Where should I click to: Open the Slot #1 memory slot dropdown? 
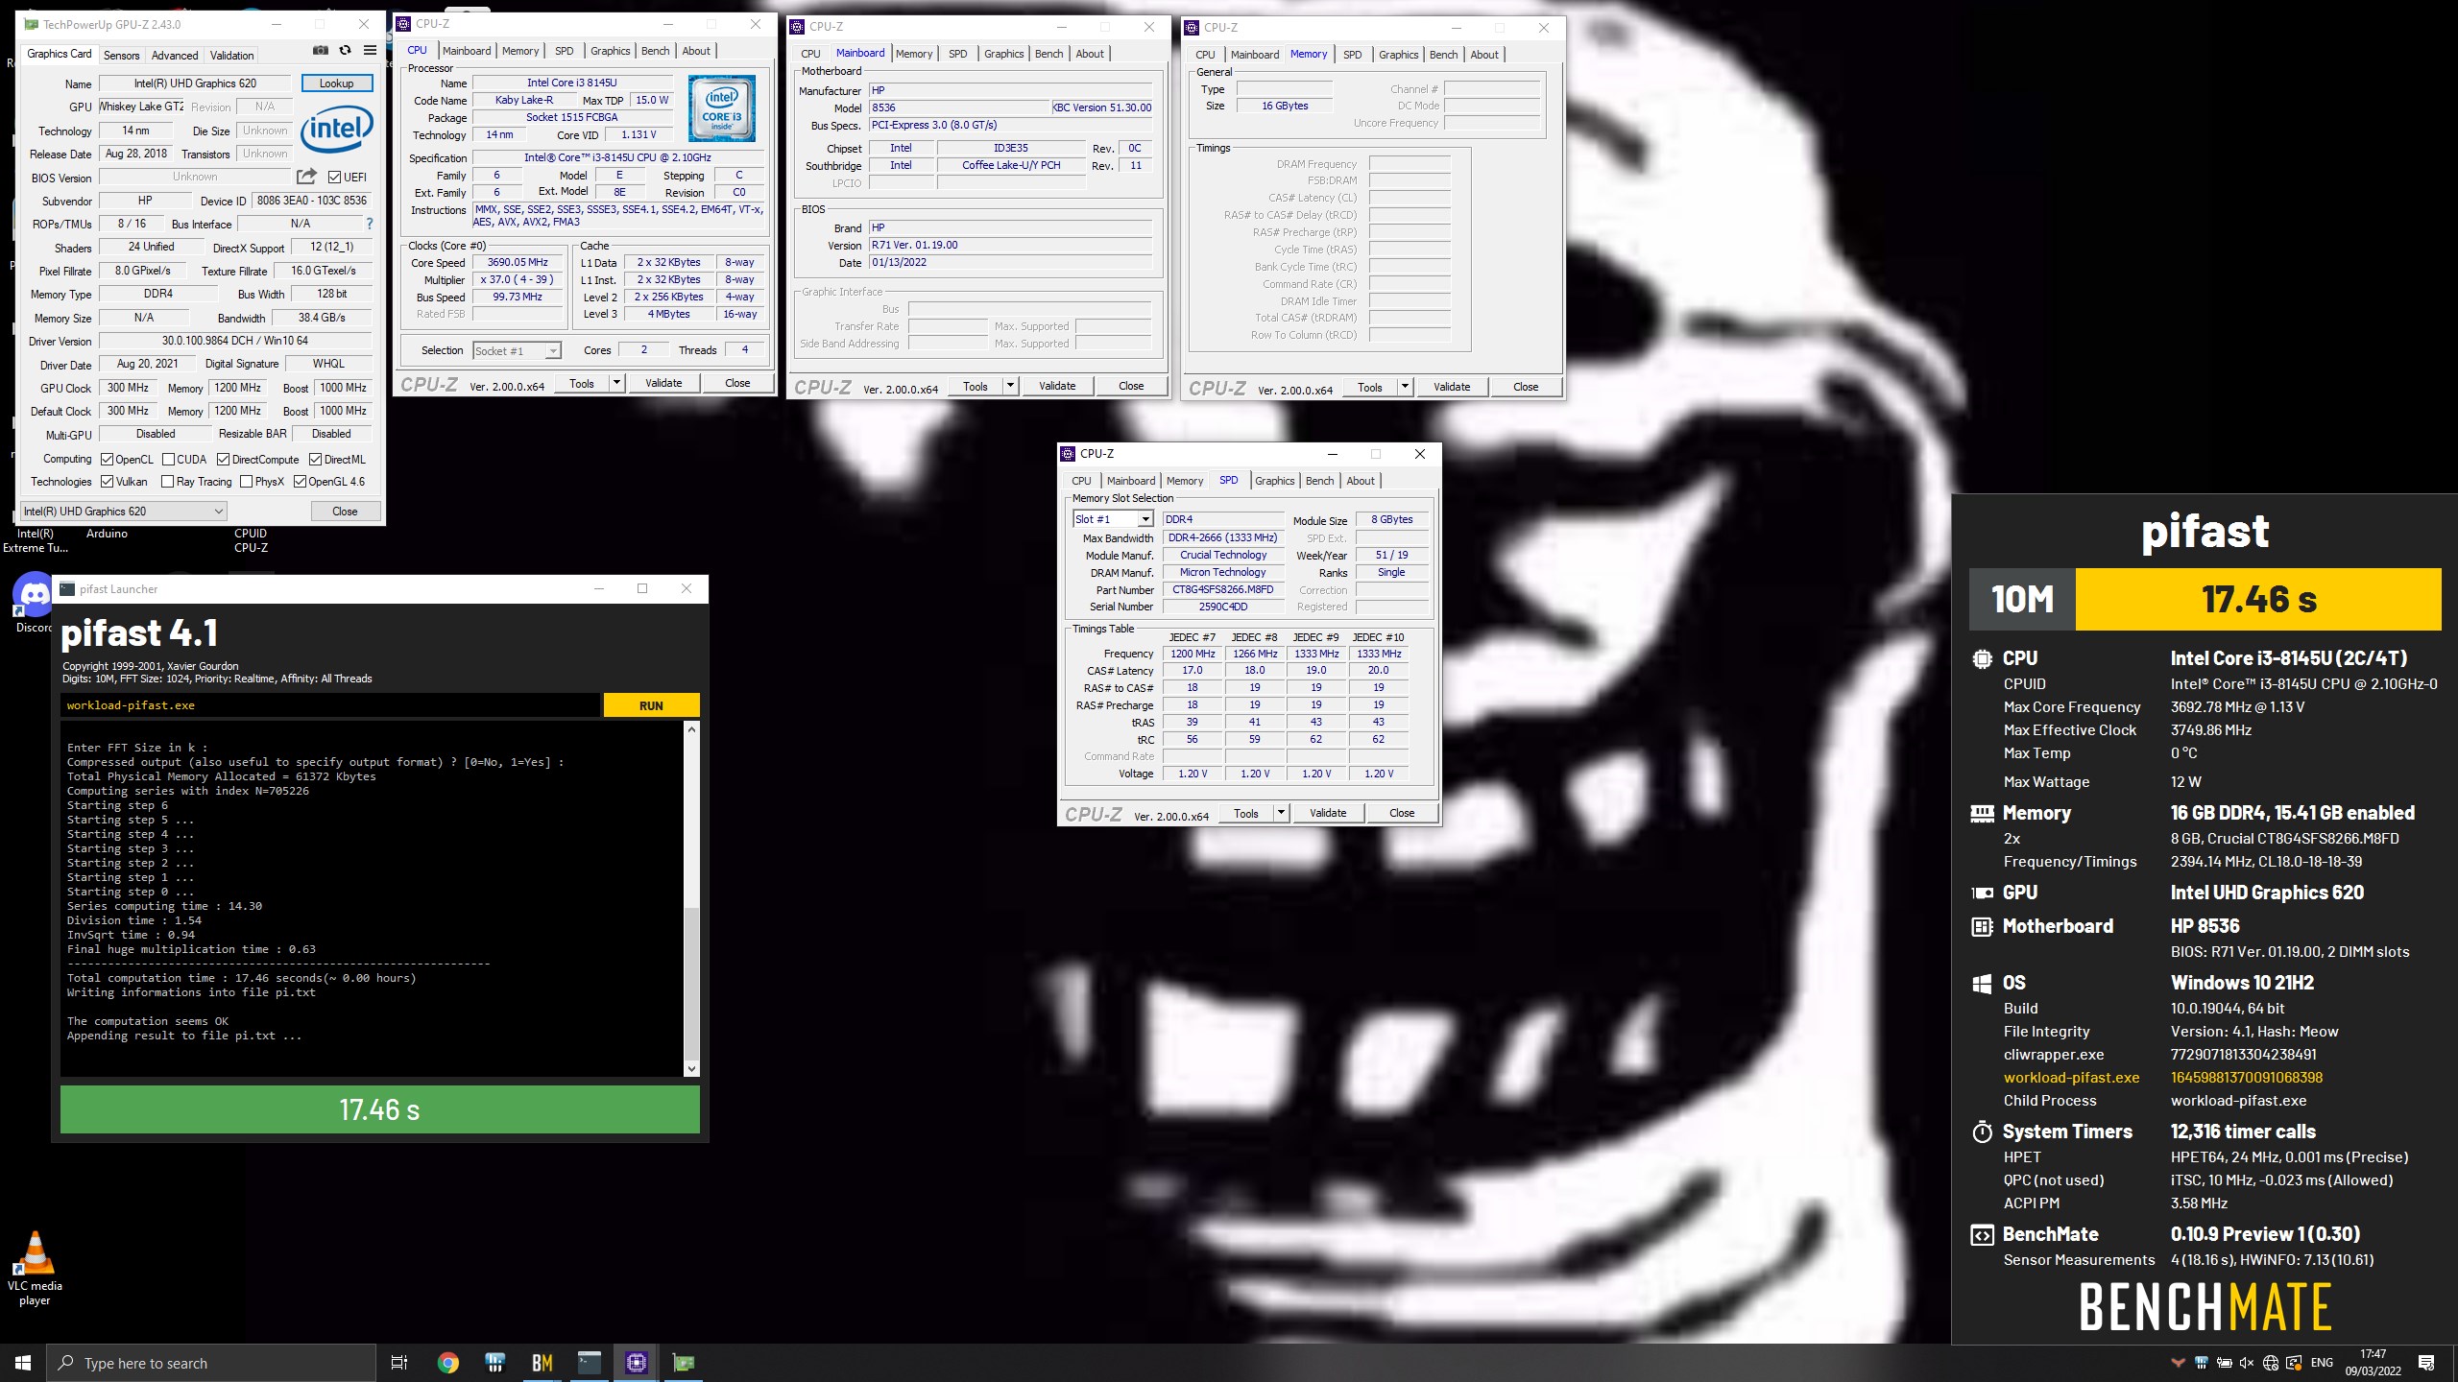coord(1113,519)
